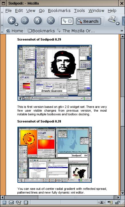This screenshot has width=125, height=207.
Task: Reload the page with the Reload button
Action: click(38, 21)
